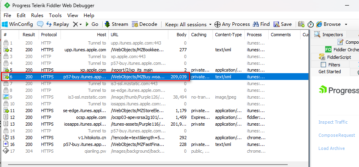Screen dimensions: 359x167
Task: Click the /report/2/xp_its_main URL cell
Action: [x=132, y=70]
